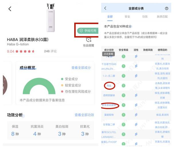This screenshot has width=174, height=149.
Task: Tap active-ingredient icon for 紫草 row
Action: (x=136, y=144)
